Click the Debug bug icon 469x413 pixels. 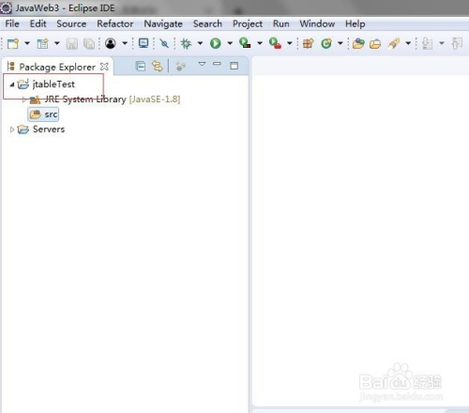click(186, 43)
